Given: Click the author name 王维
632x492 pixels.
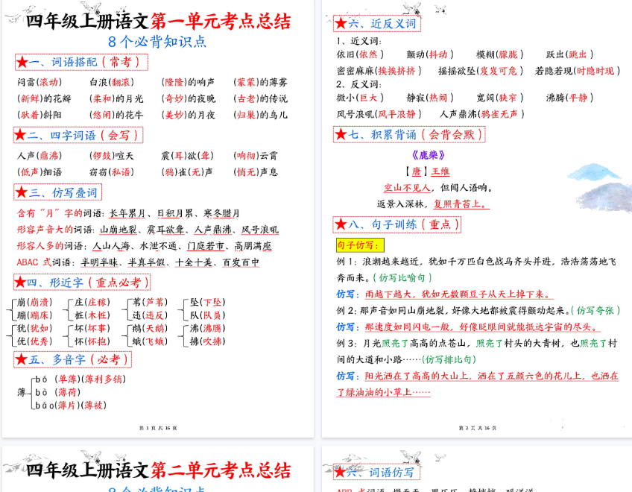Looking at the screenshot, I should pos(440,171).
